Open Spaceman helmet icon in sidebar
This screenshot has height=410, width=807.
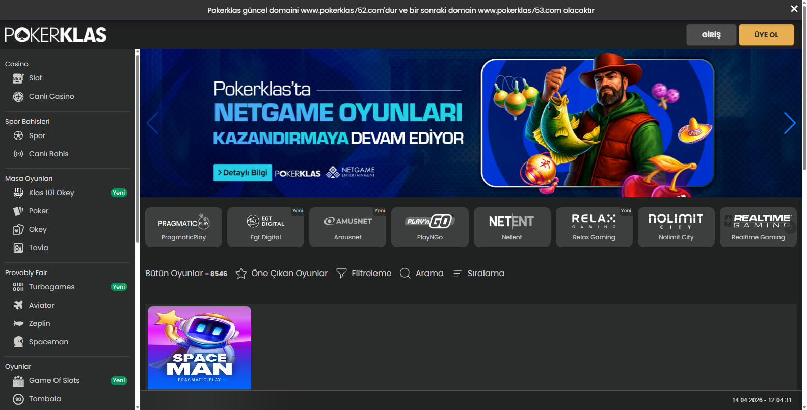(x=18, y=342)
